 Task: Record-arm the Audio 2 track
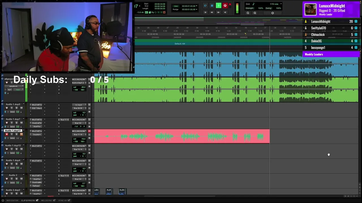click(7, 179)
